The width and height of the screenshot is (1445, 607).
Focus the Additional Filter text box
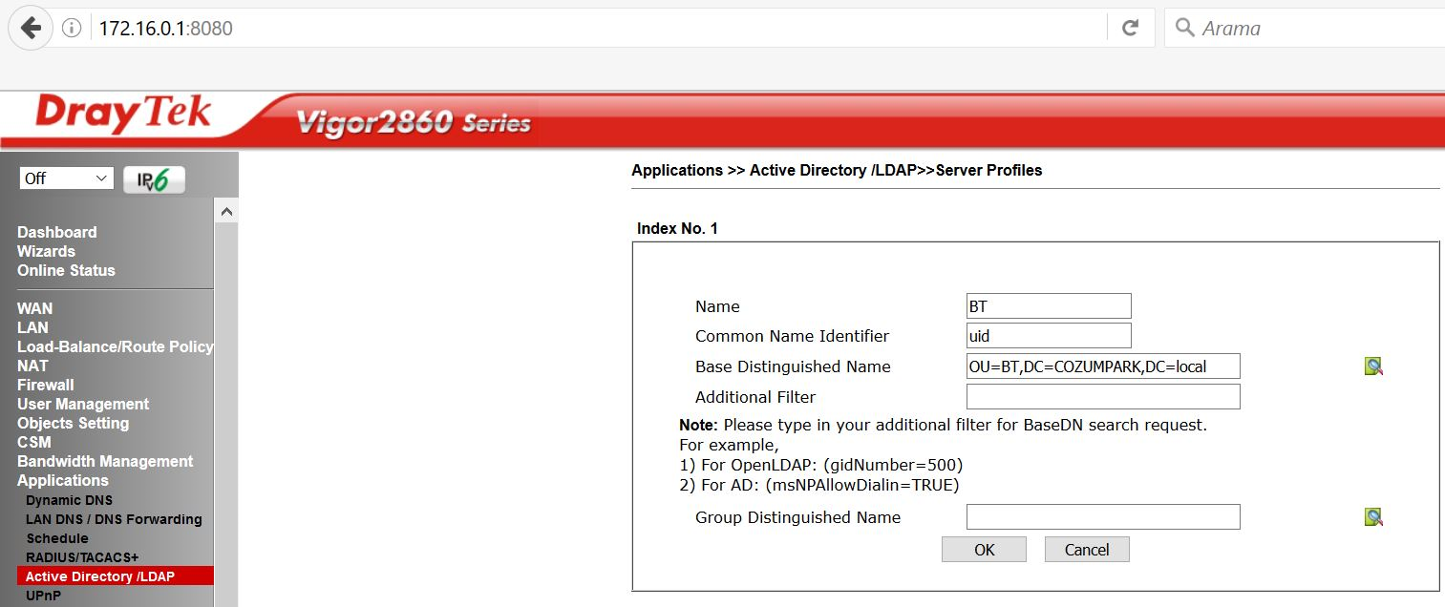click(x=1102, y=397)
